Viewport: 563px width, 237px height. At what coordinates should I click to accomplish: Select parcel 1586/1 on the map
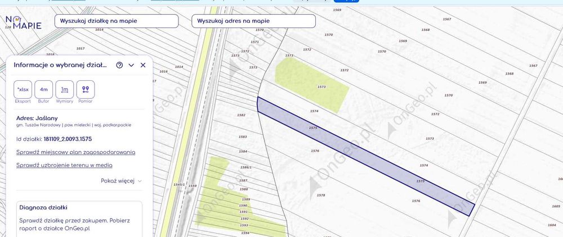(246, 167)
